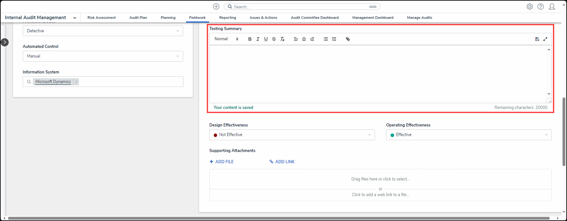Click the underline formatting icon
Screen dimensions: 567x221
point(266,39)
